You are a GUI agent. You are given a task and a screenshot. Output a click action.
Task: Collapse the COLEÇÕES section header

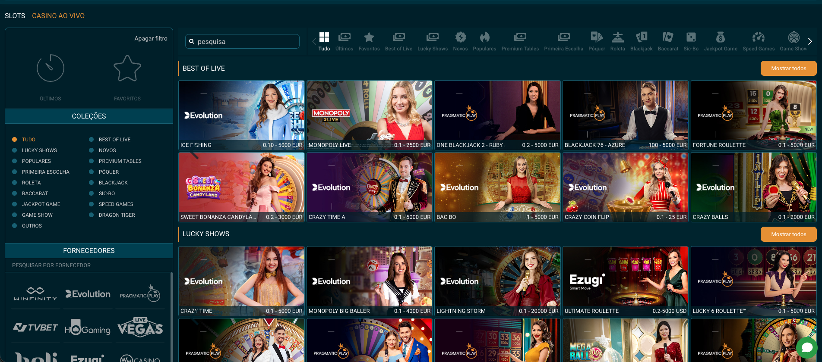click(89, 116)
